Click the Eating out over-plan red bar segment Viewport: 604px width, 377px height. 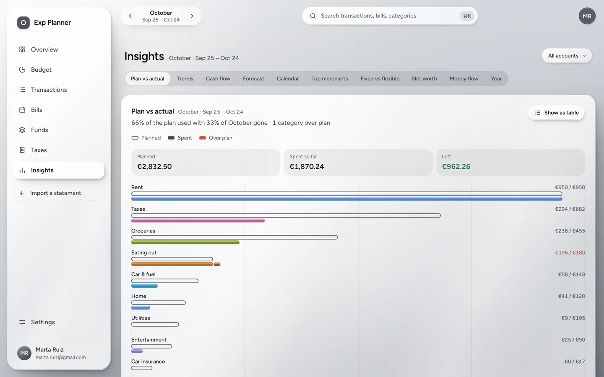(217, 264)
